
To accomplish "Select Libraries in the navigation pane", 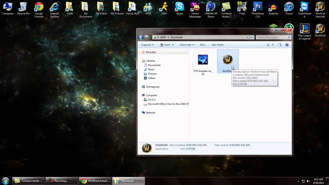I will coord(150,61).
